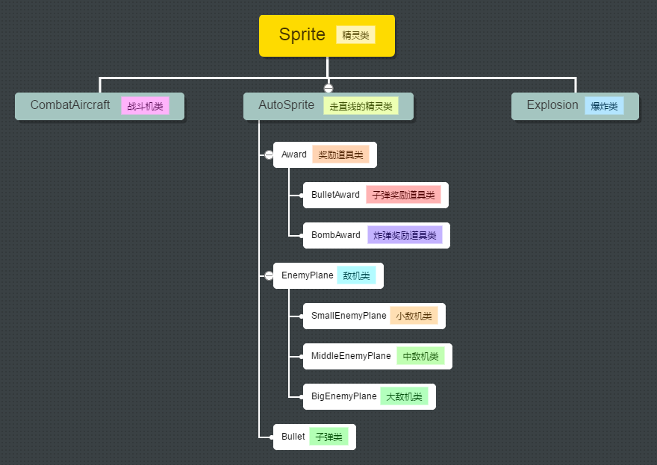The height and width of the screenshot is (465, 657).
Task: Click the purple 炸弹奖励道具类 label
Action: click(x=405, y=236)
